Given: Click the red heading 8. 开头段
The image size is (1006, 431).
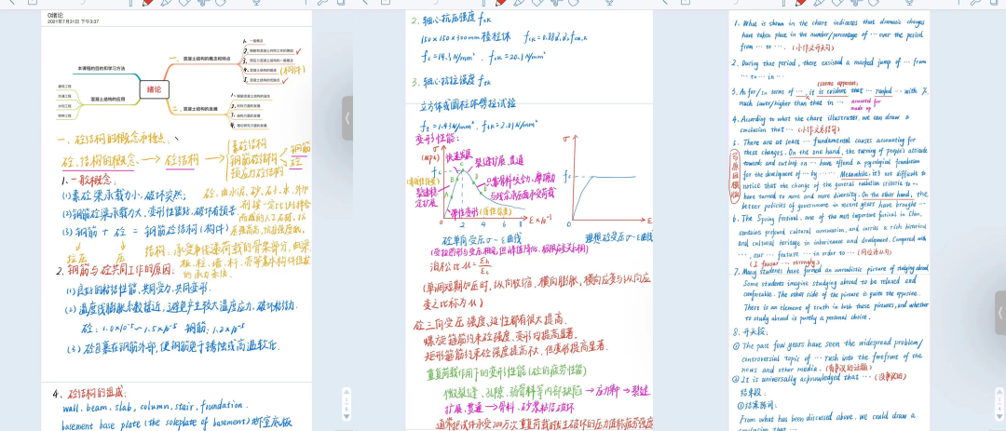Looking at the screenshot, I should point(750,331).
